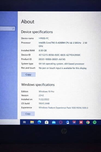
Task: Select the No pen or touch input text
Action: (63, 68)
